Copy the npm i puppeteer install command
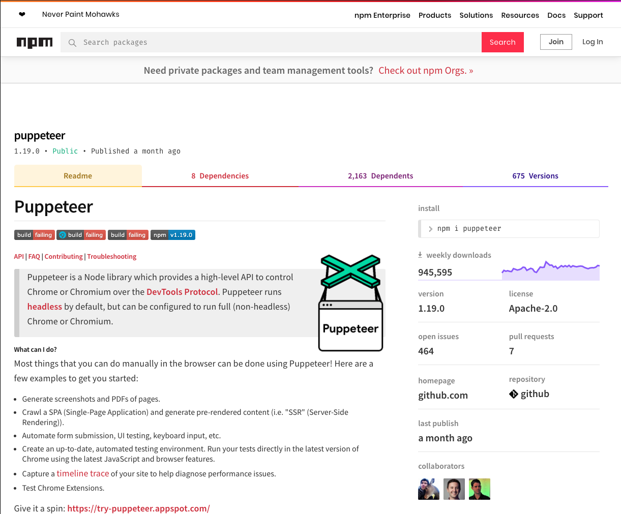621x514 pixels. [509, 229]
